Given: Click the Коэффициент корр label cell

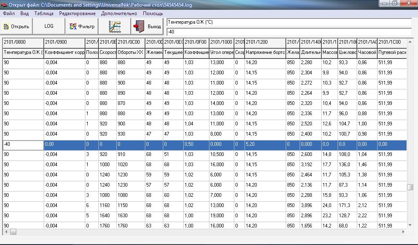Looking at the screenshot, I should tap(64, 53).
